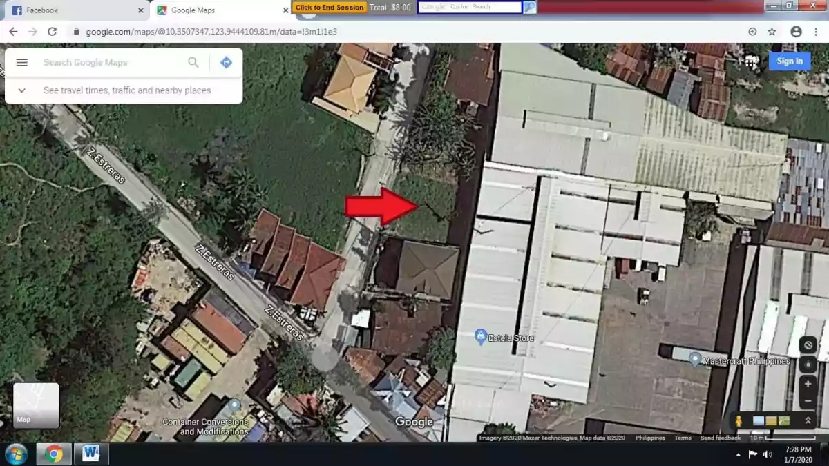Image resolution: width=829 pixels, height=466 pixels.
Task: Click the orange Click to End Session bar
Action: [x=330, y=7]
